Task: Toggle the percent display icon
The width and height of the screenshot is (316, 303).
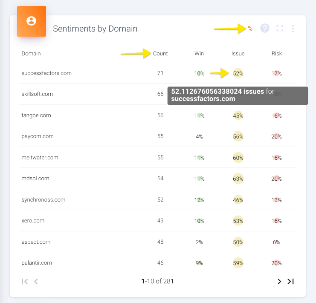Action: click(x=250, y=29)
